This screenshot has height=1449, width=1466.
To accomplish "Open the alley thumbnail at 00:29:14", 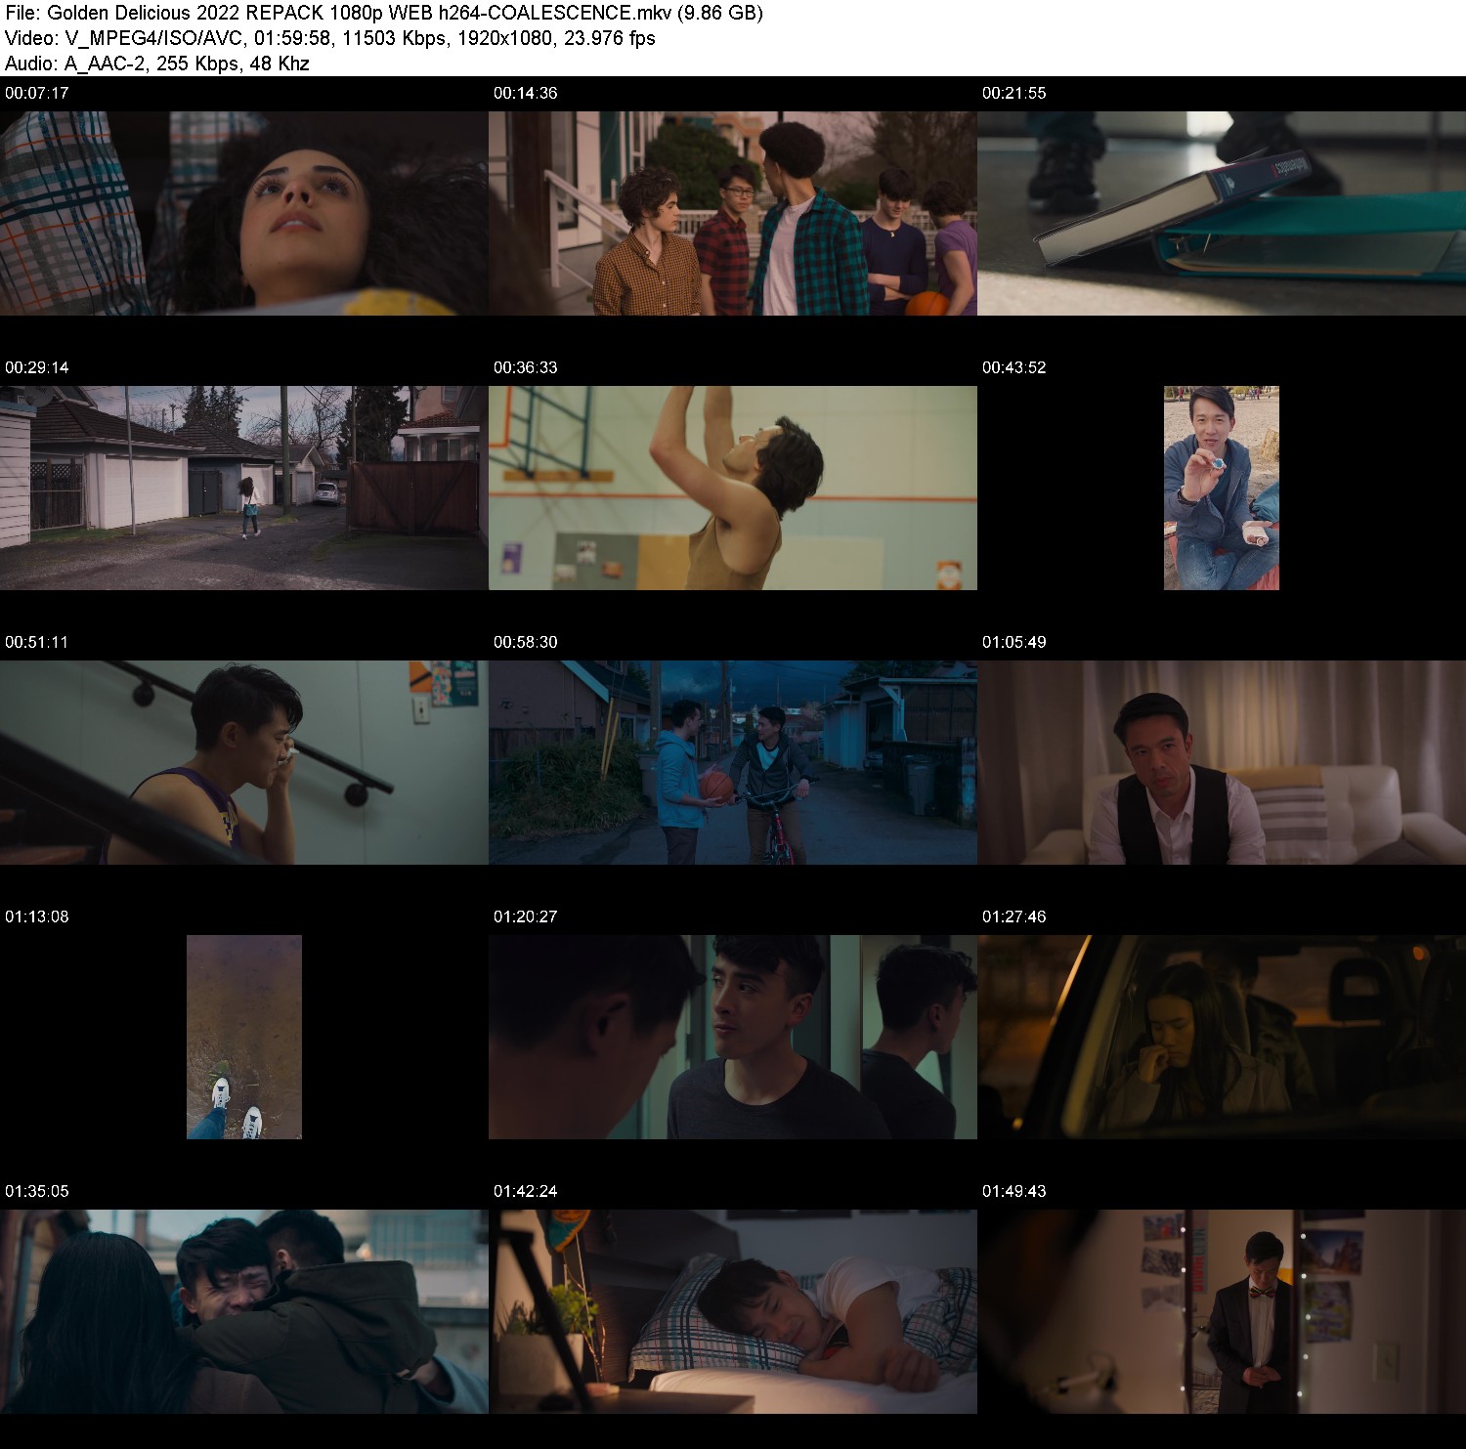I will 244,488.
